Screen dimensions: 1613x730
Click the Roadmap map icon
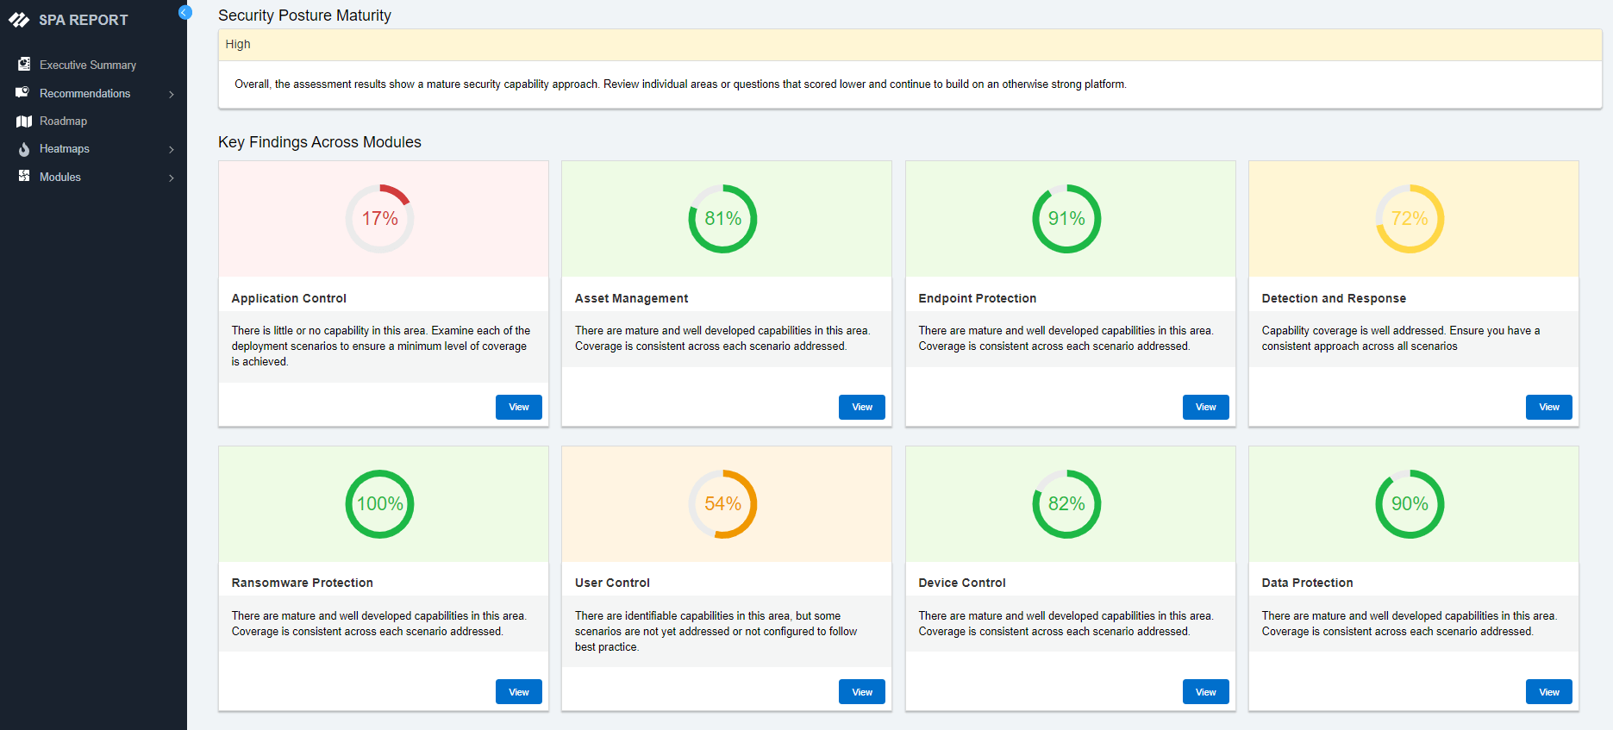click(24, 122)
